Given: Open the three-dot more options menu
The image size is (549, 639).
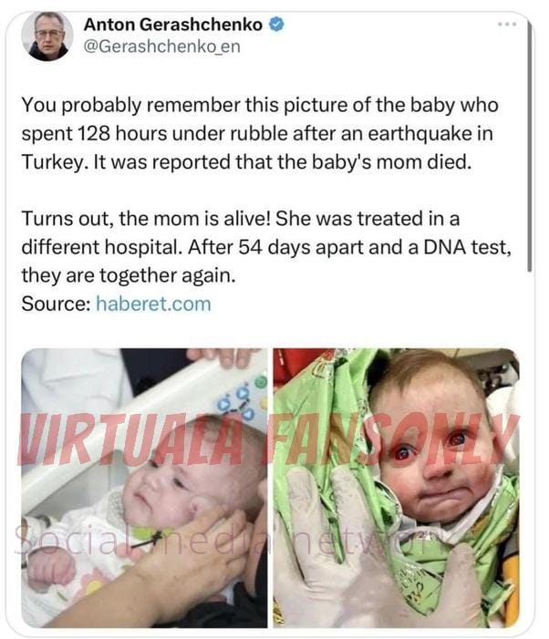Looking at the screenshot, I should click(507, 25).
